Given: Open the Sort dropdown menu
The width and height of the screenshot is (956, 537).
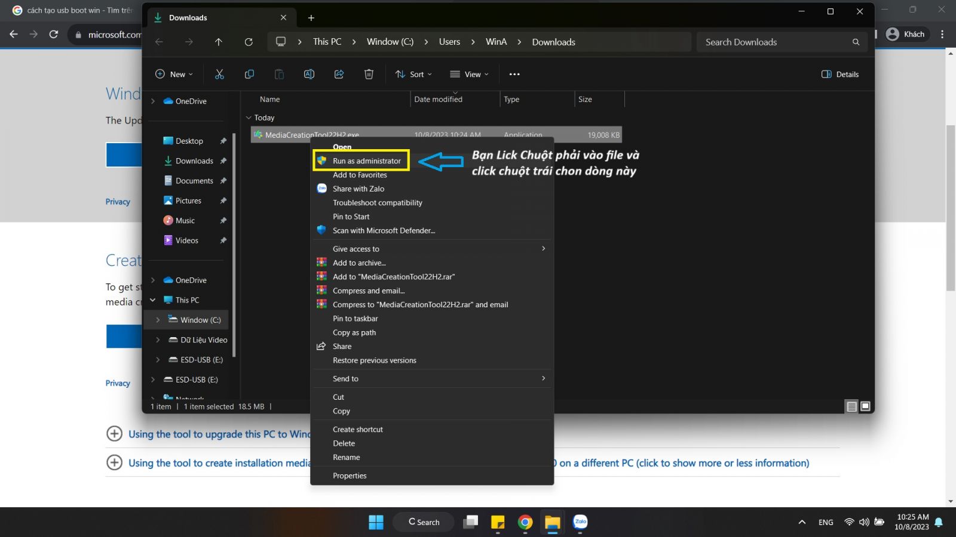Looking at the screenshot, I should coord(413,74).
